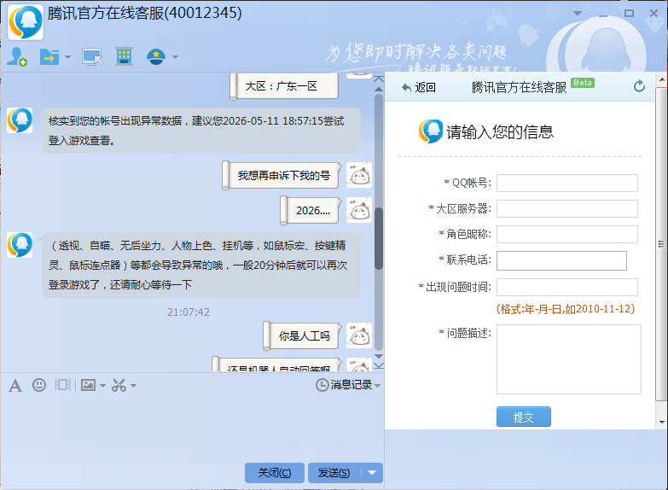This screenshot has height=490, width=668.
Task: Focus the 联系电话 input field
Action: click(x=561, y=260)
